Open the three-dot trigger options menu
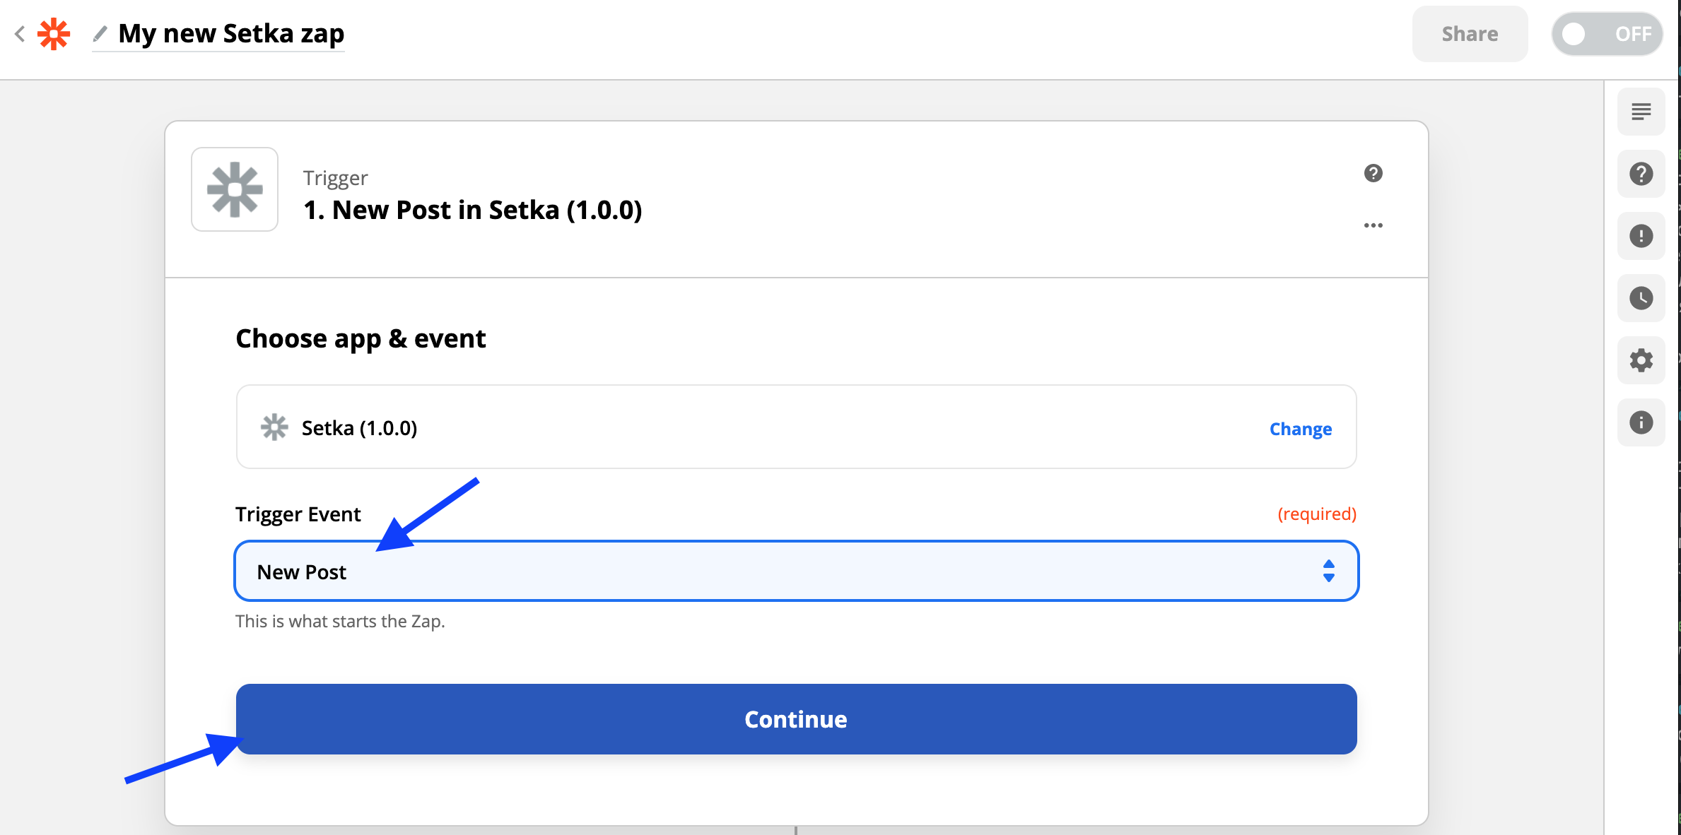The image size is (1681, 835). pyautogui.click(x=1373, y=225)
